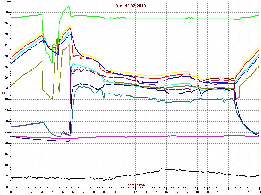Viewport: 261px width, 195px height.
Task: Click hour 8 on the time axis
Action: coord(94,192)
